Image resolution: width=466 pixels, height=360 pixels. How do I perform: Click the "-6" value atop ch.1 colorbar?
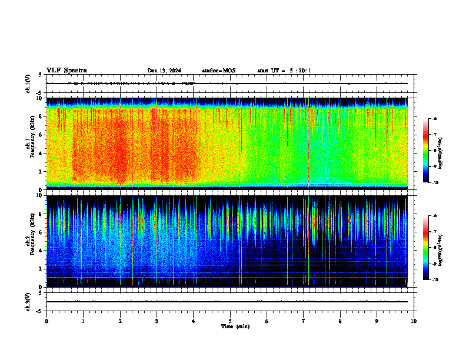click(x=434, y=119)
